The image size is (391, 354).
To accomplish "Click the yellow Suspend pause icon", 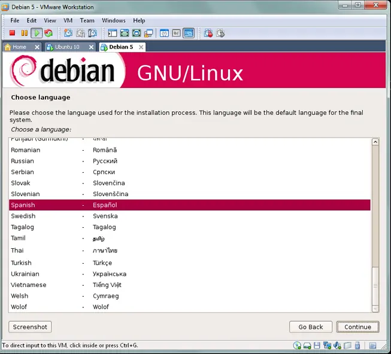I will 25,33.
